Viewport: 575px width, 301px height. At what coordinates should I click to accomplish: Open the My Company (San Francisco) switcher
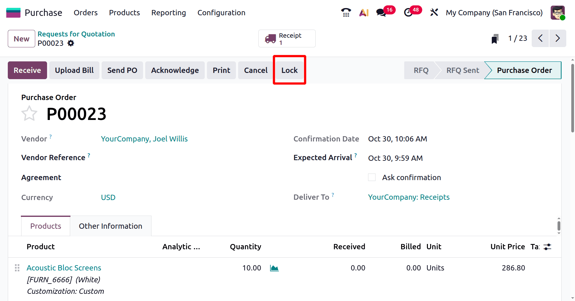tap(494, 13)
